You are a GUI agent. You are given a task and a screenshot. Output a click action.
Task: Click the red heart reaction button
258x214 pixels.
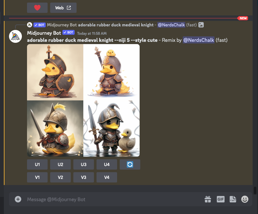point(37,8)
